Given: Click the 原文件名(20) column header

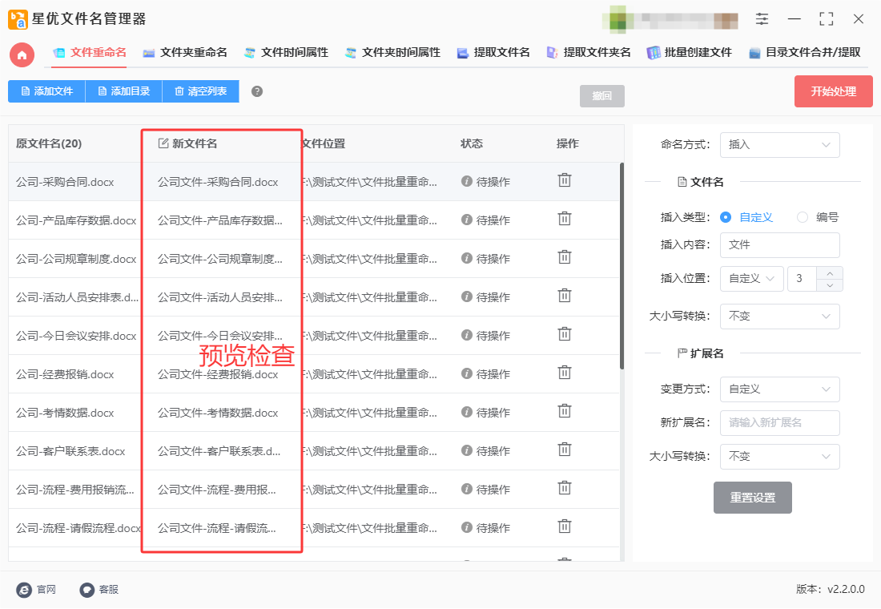Looking at the screenshot, I should (49, 143).
